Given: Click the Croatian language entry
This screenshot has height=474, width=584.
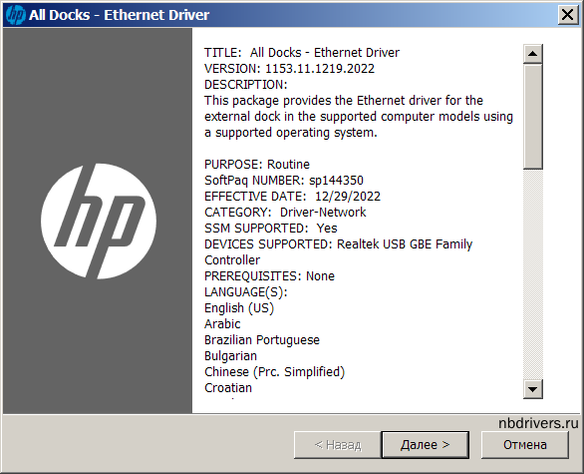Looking at the screenshot, I should point(228,388).
